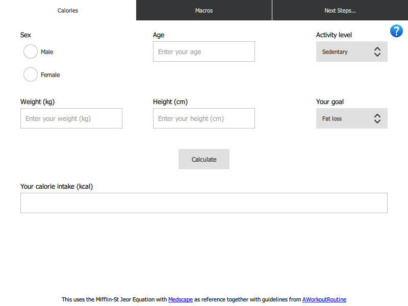Focus the Height (cm) input field
The width and height of the screenshot is (408, 306).
(x=204, y=118)
